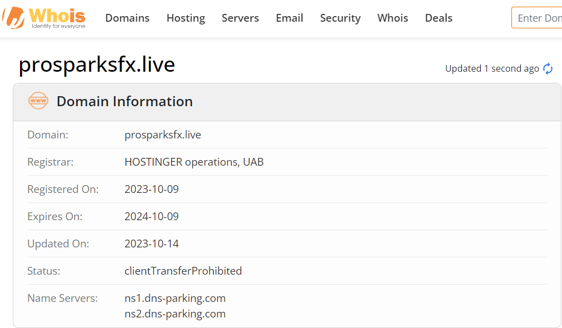
Task: Select the updated date 2023-10-14
Action: (x=152, y=243)
